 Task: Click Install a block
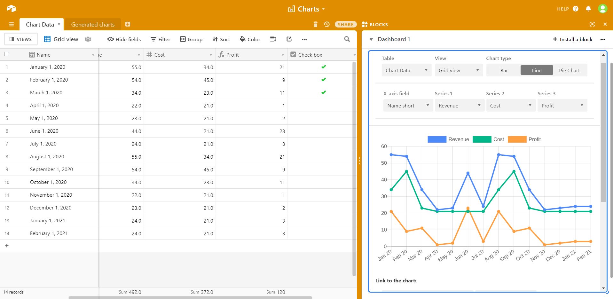[x=572, y=39]
